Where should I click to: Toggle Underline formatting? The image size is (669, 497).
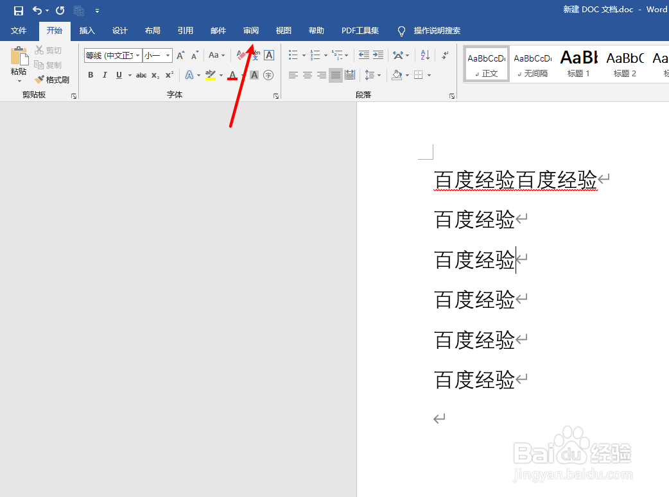point(119,75)
